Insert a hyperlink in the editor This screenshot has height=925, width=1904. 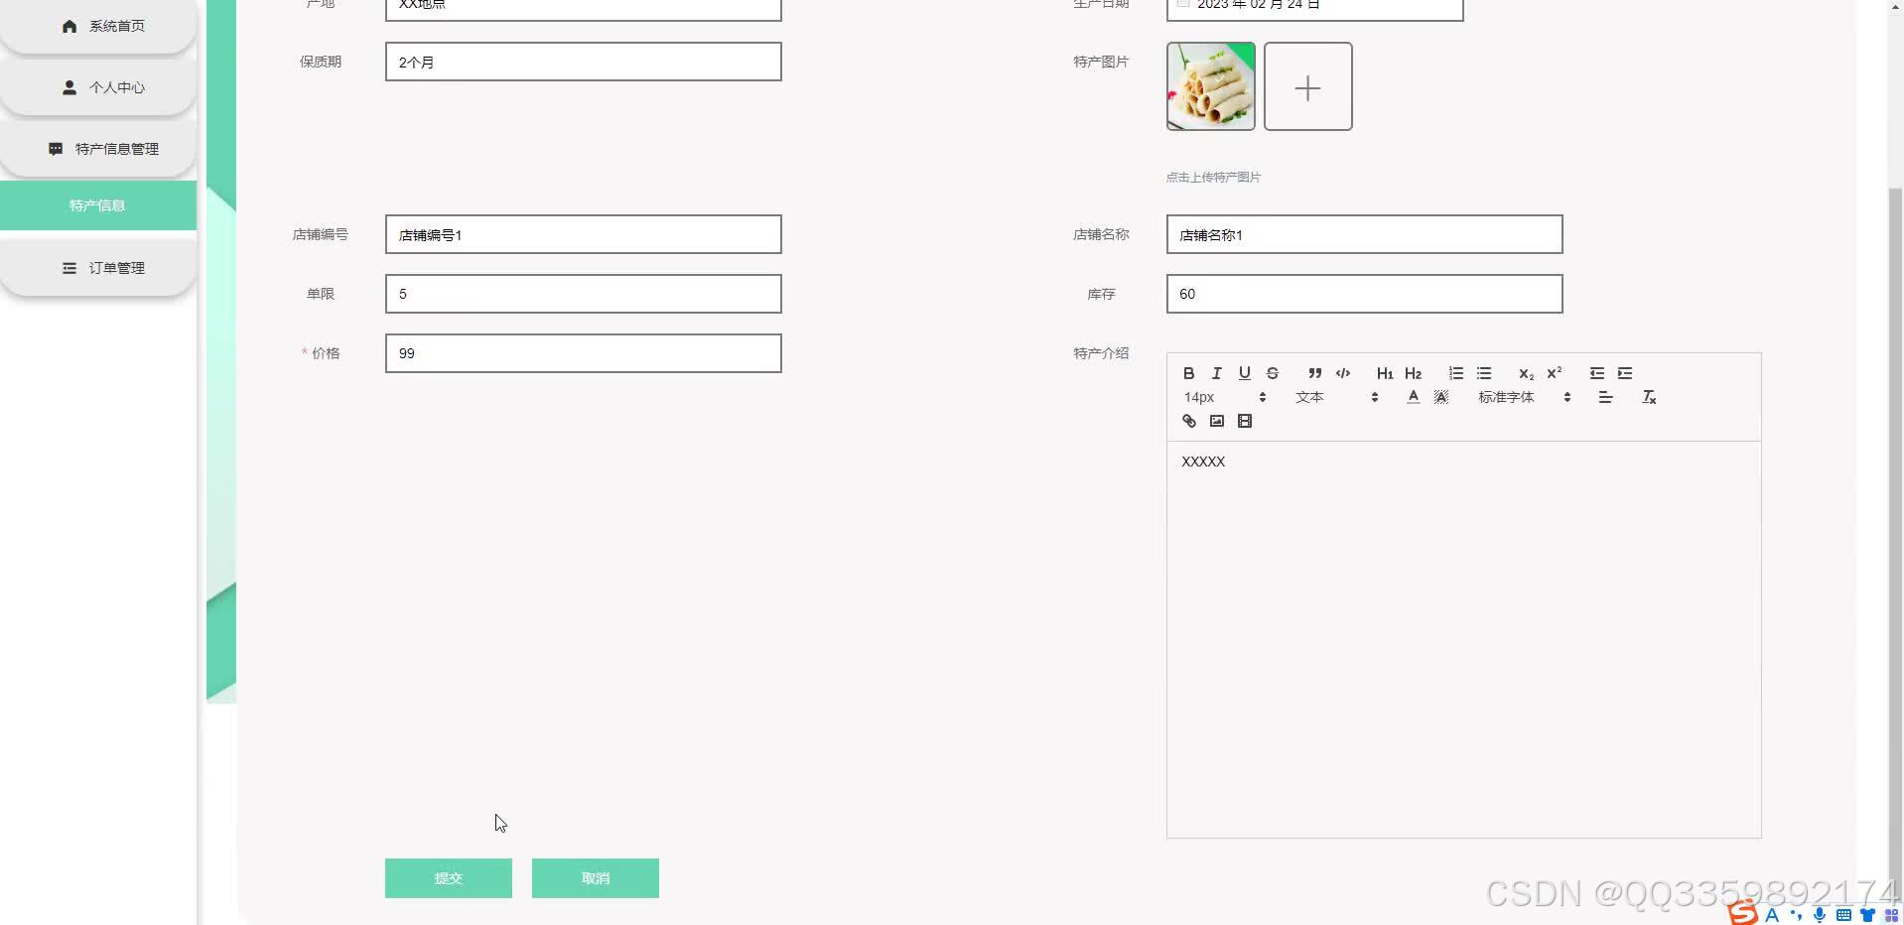[1188, 421]
